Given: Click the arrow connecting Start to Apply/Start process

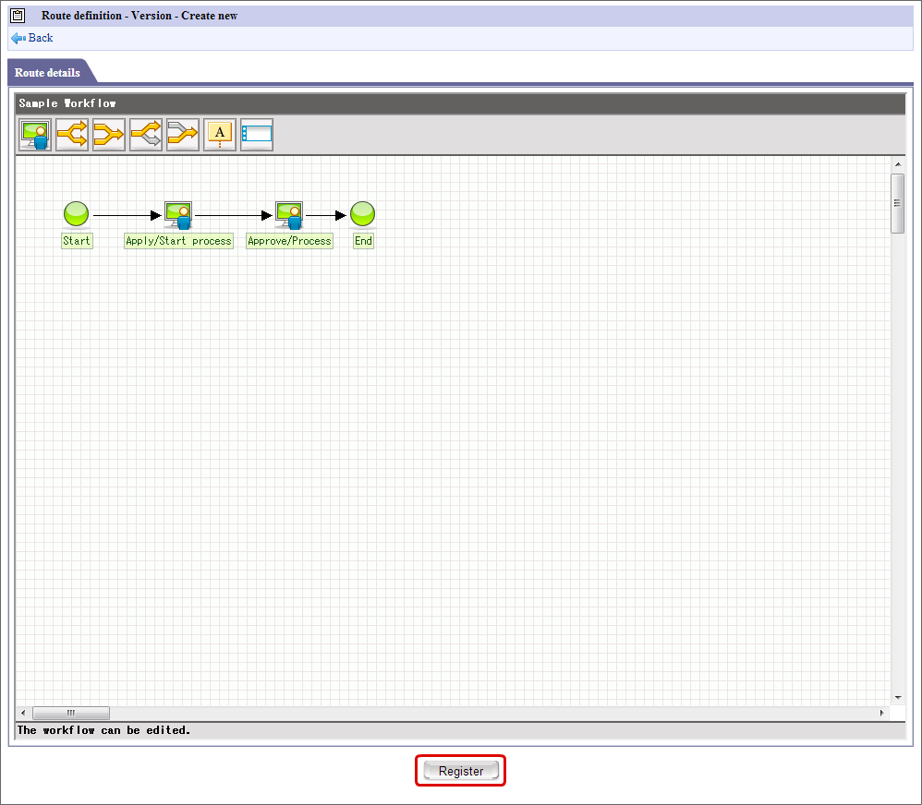Looking at the screenshot, I should point(127,216).
